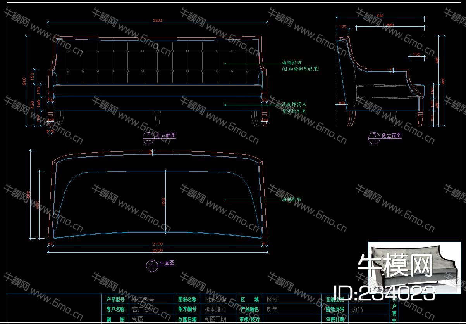Screen dimensions: 466x324
Task: Select the 150 horizontal armrest dimension on side elevation
Action: click(416, 55)
